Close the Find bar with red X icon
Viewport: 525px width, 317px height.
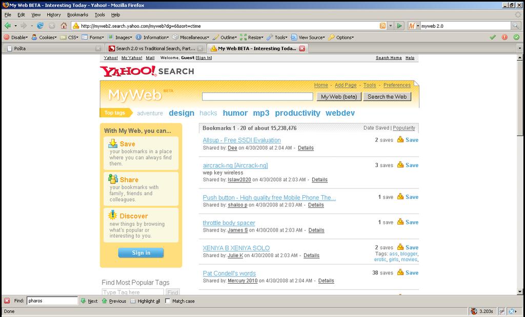(7, 301)
